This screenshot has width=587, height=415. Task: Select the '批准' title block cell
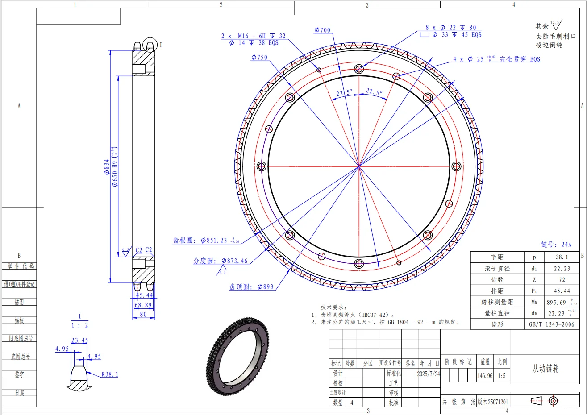pyautogui.click(x=393, y=403)
